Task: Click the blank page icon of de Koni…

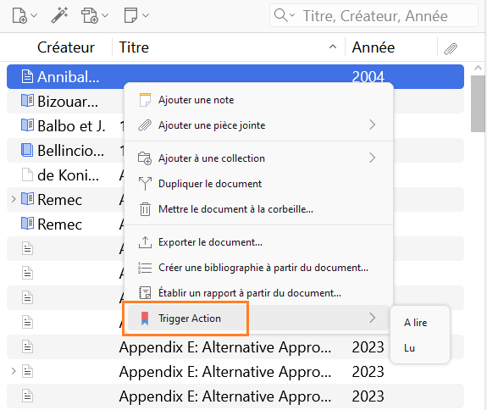Action: click(x=27, y=175)
